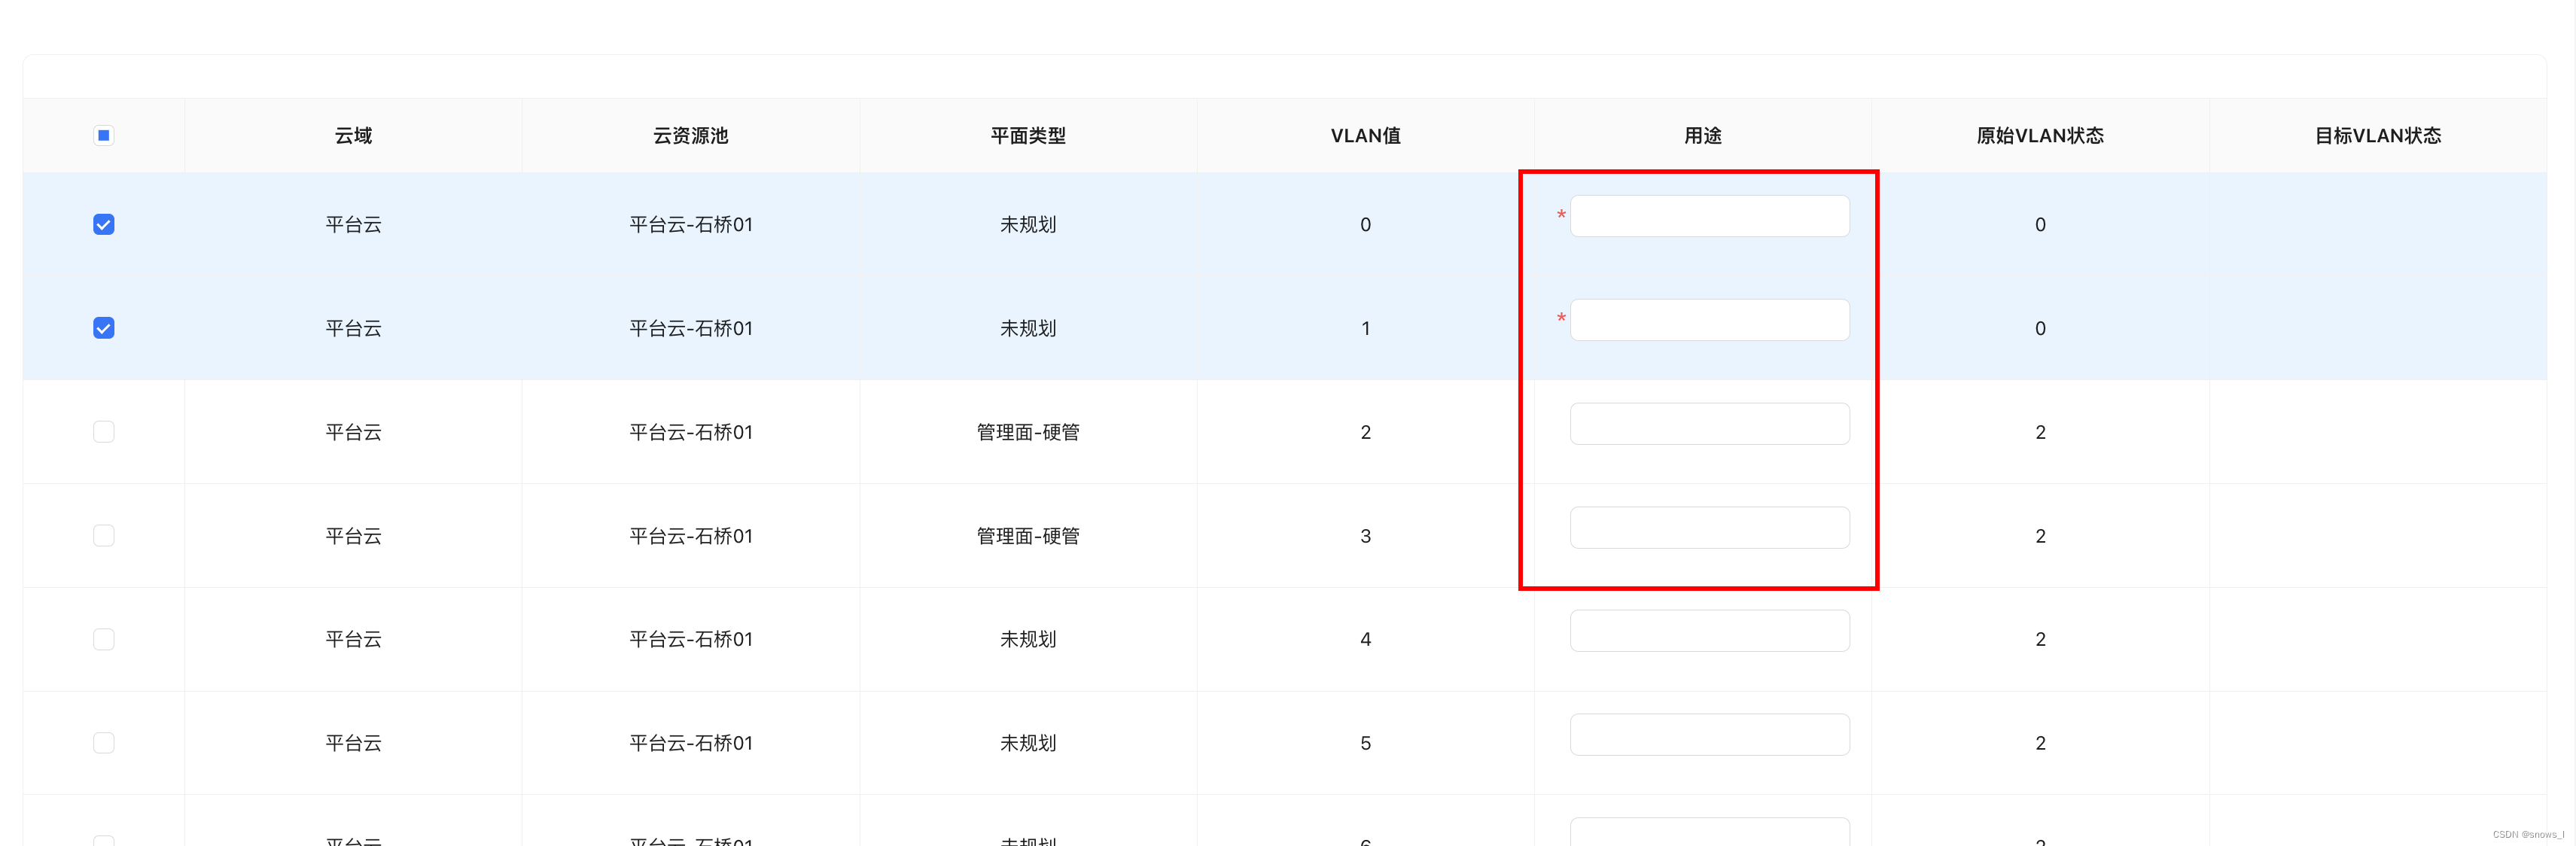Uncheck the VLAN 0 row checkbox
The height and width of the screenshot is (846, 2576).
(x=103, y=224)
